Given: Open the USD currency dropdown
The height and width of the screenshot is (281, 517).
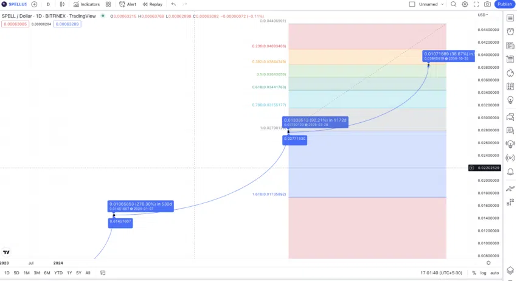Looking at the screenshot, I should point(483,15).
